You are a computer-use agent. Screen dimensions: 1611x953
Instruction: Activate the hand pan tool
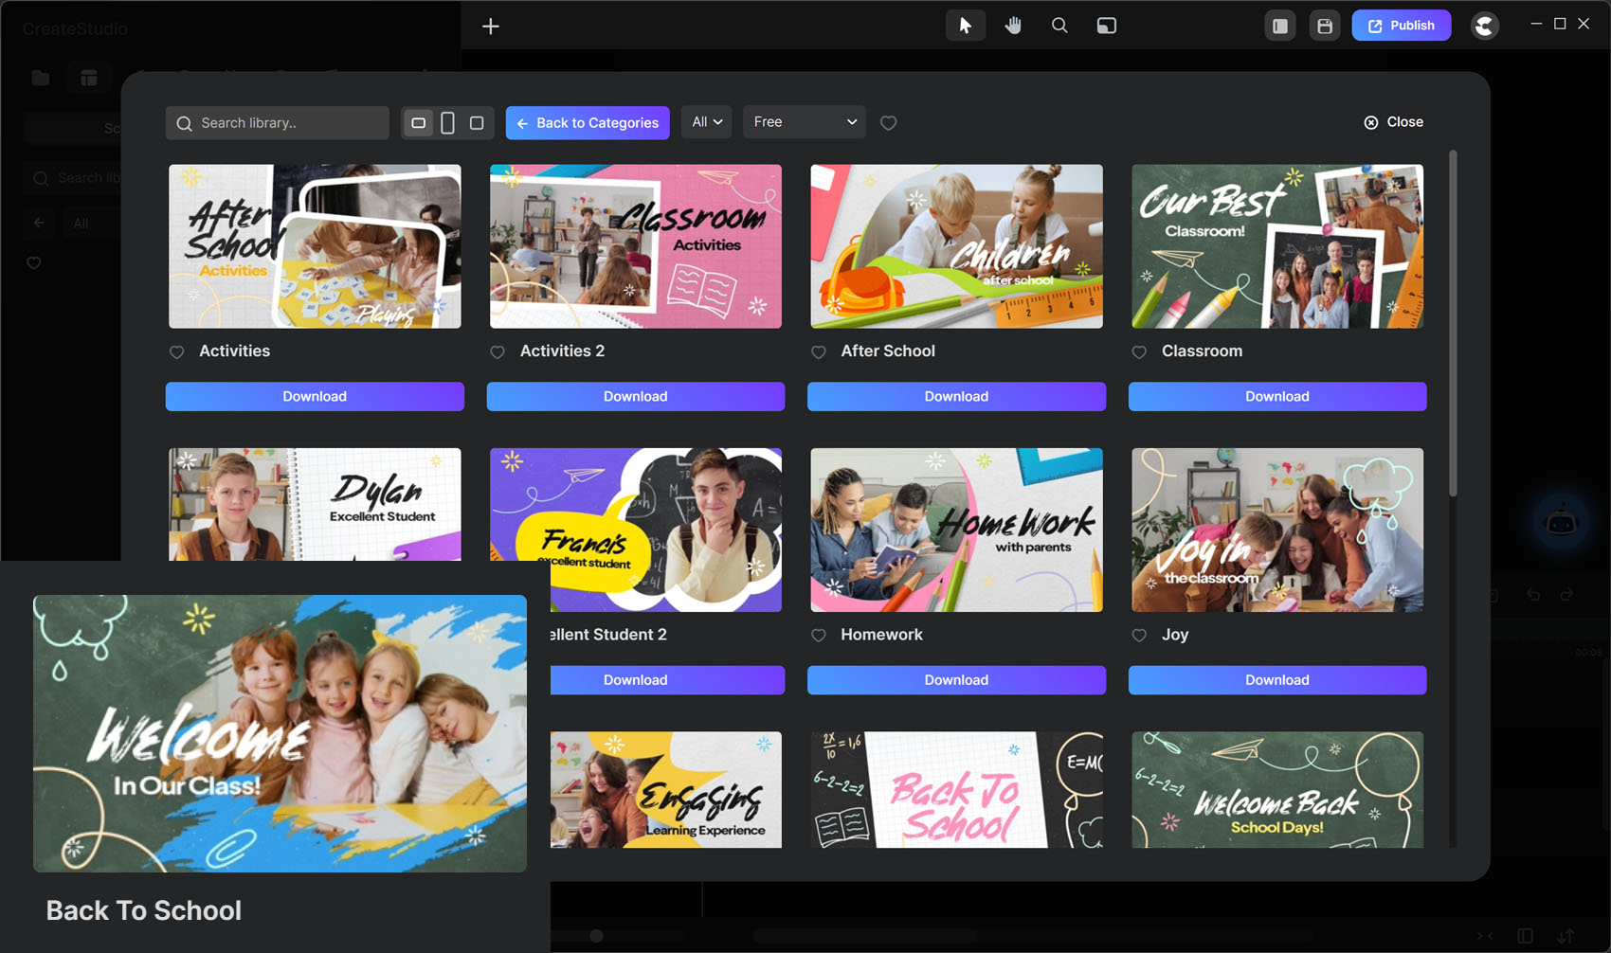click(1013, 26)
